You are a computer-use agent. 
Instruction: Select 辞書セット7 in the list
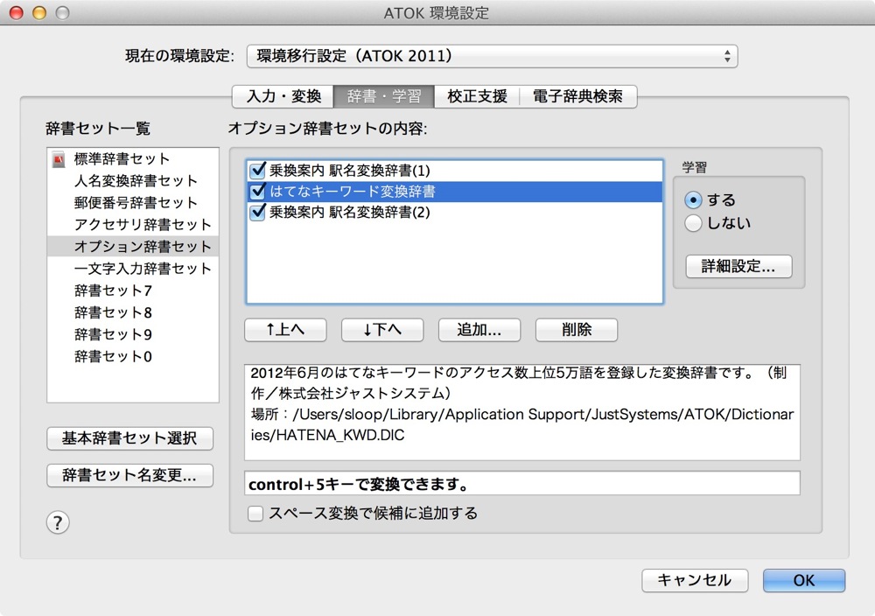[133, 290]
